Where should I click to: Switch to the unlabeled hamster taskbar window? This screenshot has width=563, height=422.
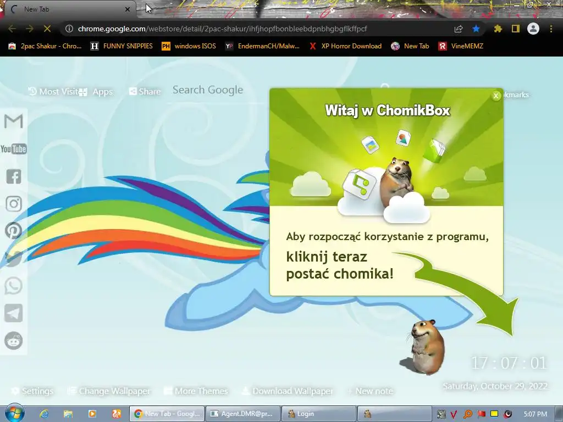coord(394,414)
